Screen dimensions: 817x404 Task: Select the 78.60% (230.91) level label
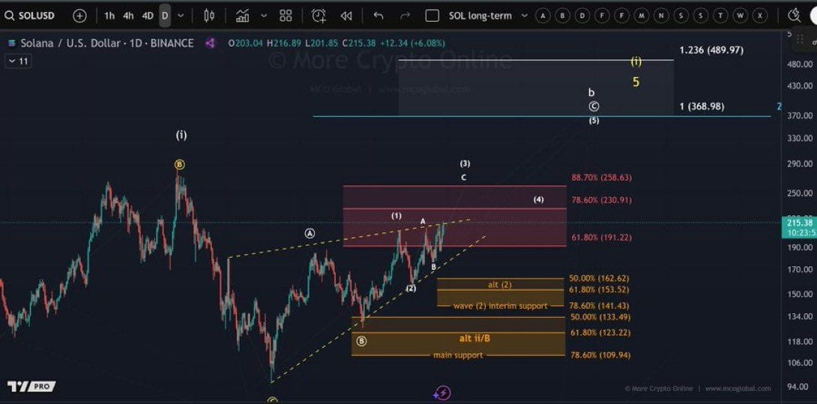click(x=602, y=199)
